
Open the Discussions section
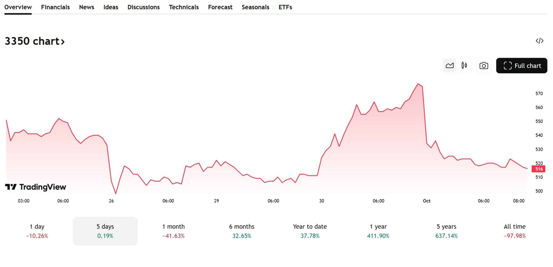tap(143, 7)
